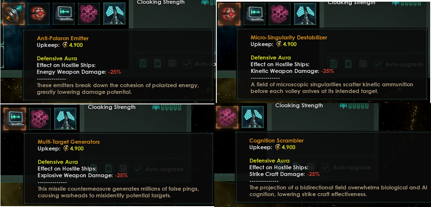Uncheck Auto-upgrade behind Multi-Target Generators tooltip

(x=138, y=169)
